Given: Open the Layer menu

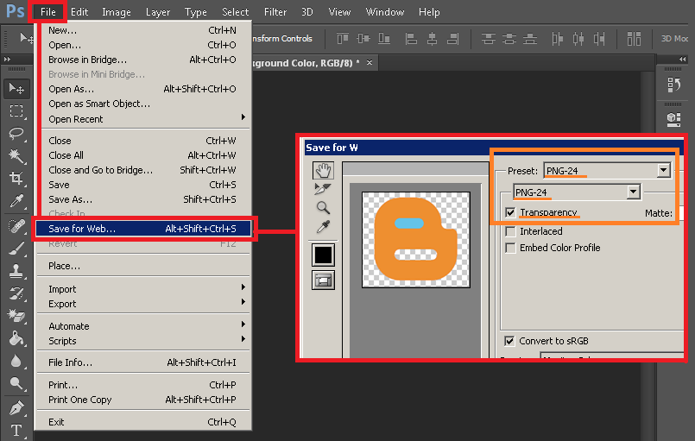Looking at the screenshot, I should coord(158,12).
